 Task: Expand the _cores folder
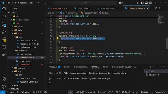[12, 27]
